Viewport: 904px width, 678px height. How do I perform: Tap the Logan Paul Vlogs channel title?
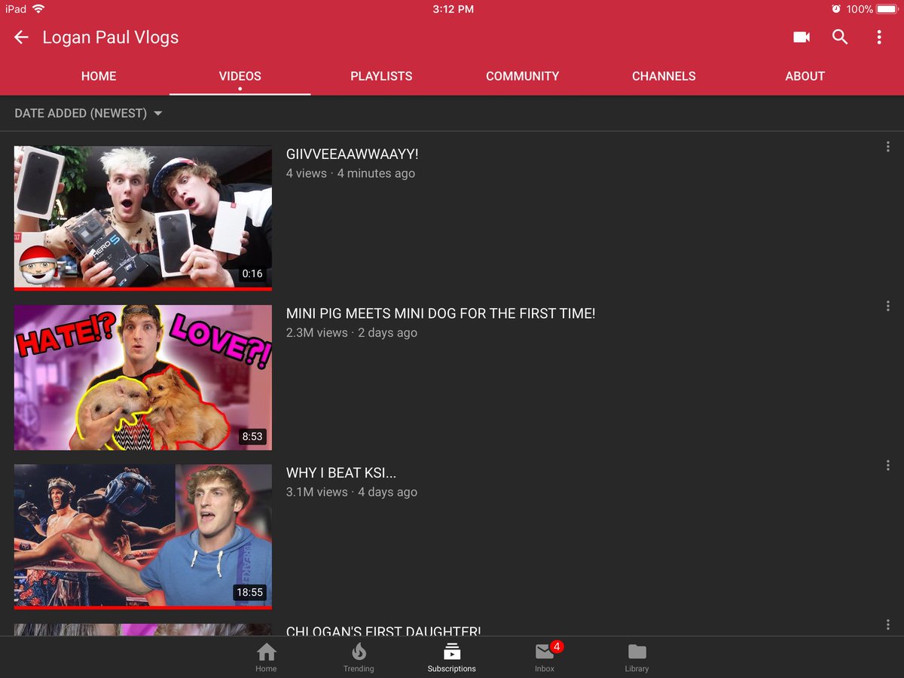point(111,37)
